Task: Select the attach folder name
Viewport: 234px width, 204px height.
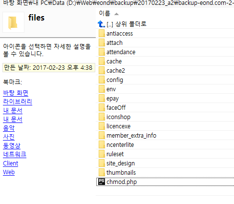Action: click(114, 43)
